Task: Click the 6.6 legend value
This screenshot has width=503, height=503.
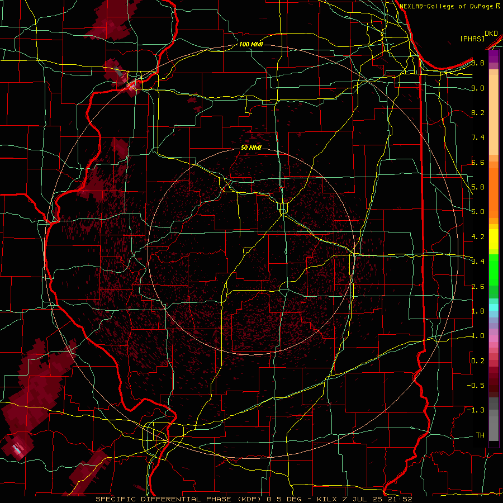Action: click(478, 163)
